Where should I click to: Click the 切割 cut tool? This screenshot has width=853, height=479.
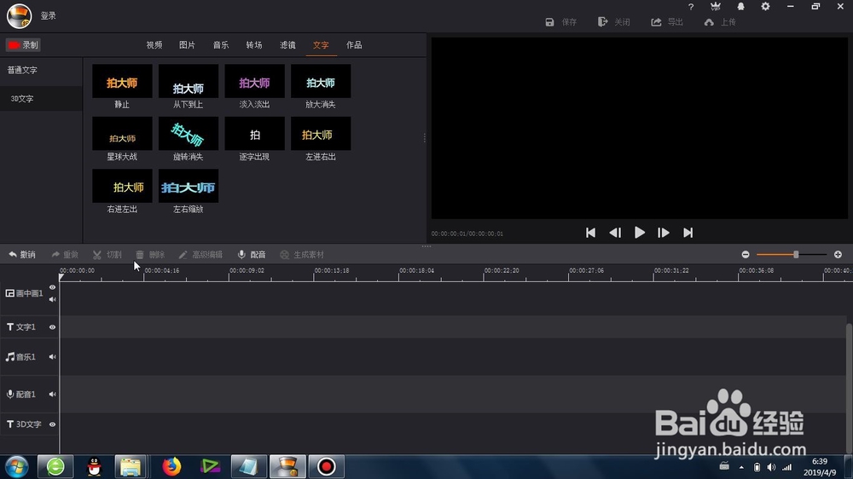tap(107, 255)
